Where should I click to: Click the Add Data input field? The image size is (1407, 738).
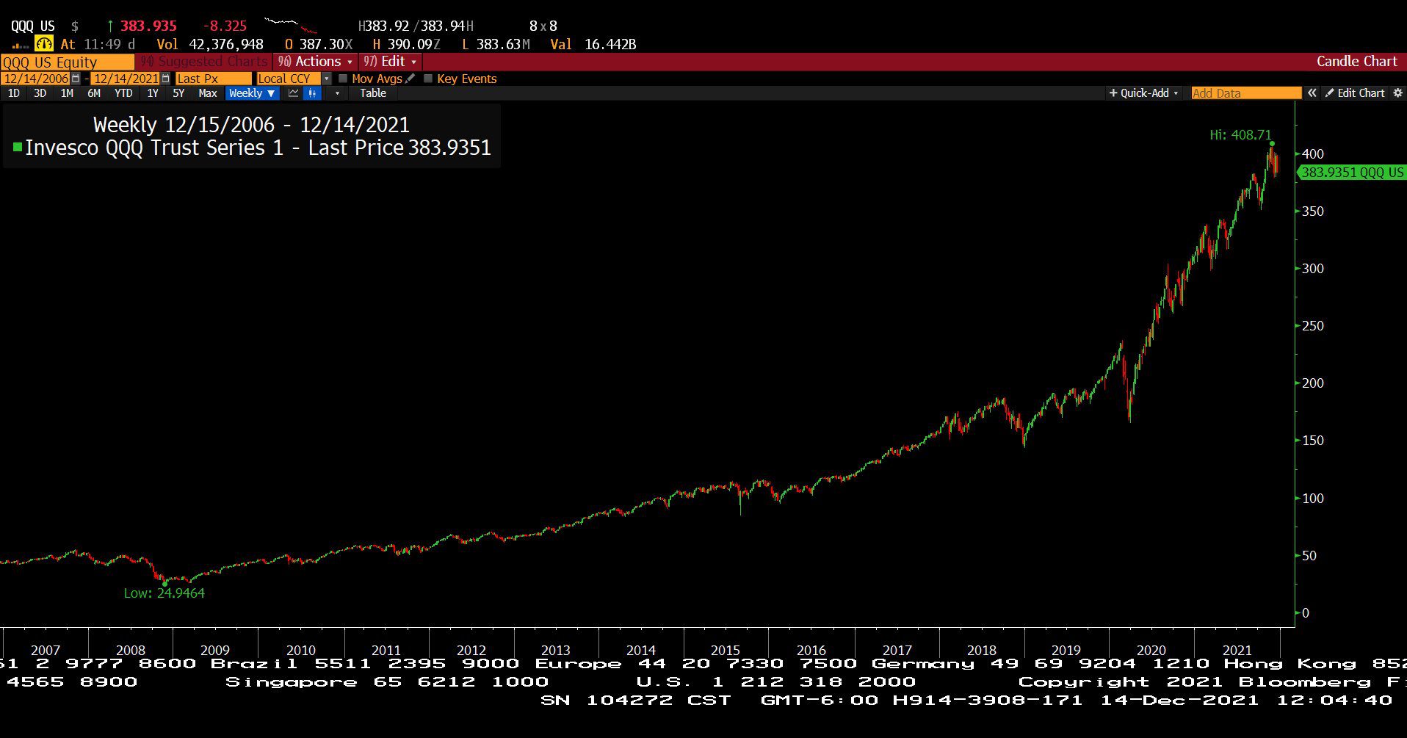click(x=1245, y=93)
